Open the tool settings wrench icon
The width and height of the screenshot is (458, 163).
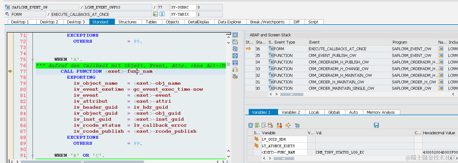pyautogui.click(x=235, y=76)
